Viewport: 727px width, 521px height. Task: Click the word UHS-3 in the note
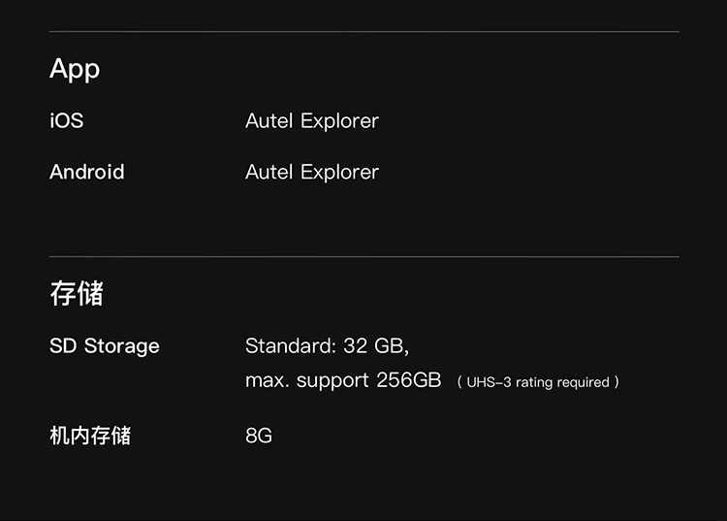pos(489,382)
